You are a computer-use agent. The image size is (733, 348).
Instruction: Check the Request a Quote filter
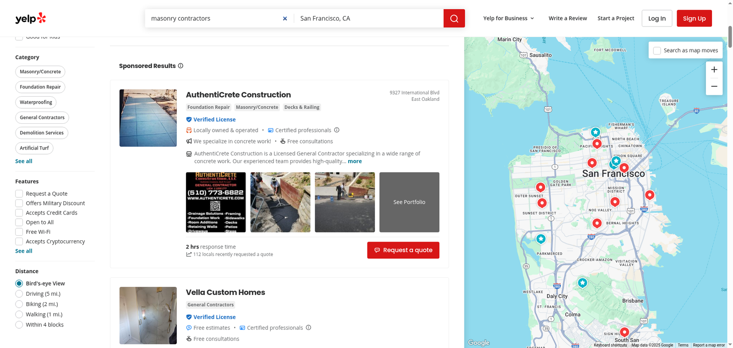(x=19, y=193)
